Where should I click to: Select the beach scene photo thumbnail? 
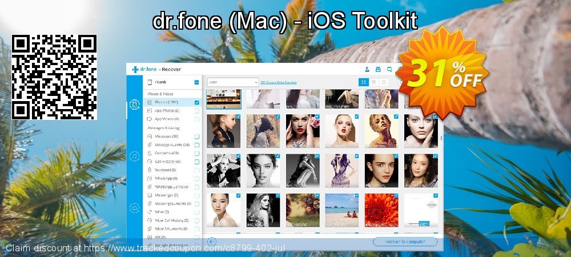pyautogui.click(x=342, y=210)
